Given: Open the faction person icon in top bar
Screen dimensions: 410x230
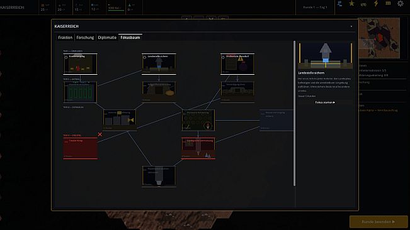Looking at the screenshot, I should click(x=339, y=4).
